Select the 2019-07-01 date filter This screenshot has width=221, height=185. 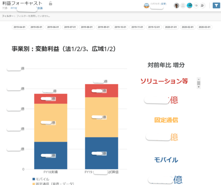(x=70, y=27)
